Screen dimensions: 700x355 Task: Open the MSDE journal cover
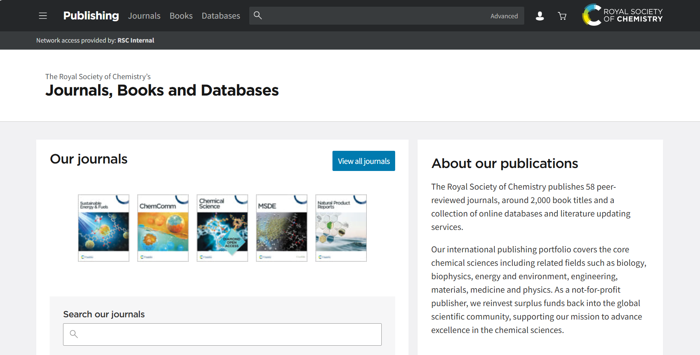coord(282,228)
